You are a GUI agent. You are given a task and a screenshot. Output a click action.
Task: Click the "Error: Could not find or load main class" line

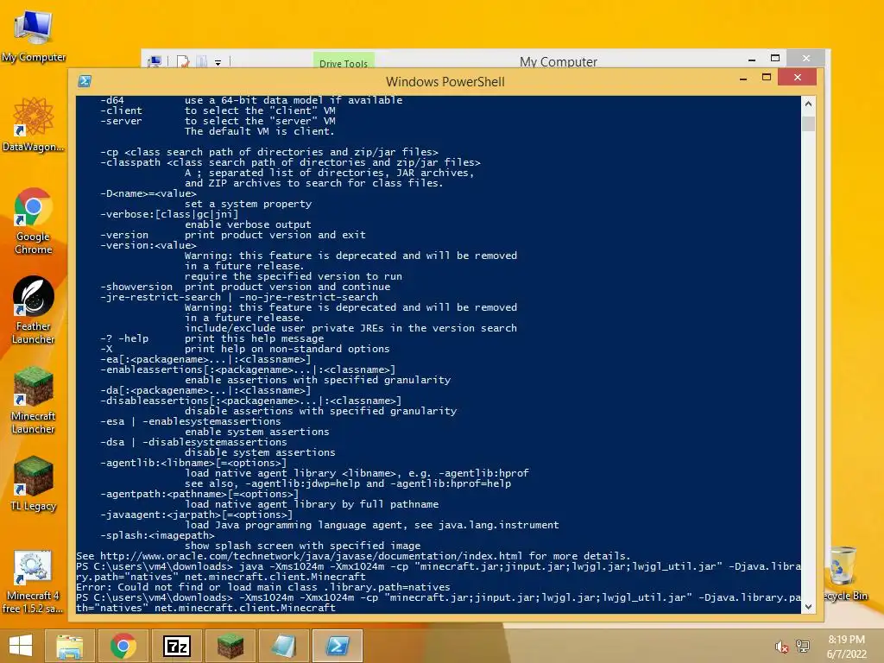(263, 587)
